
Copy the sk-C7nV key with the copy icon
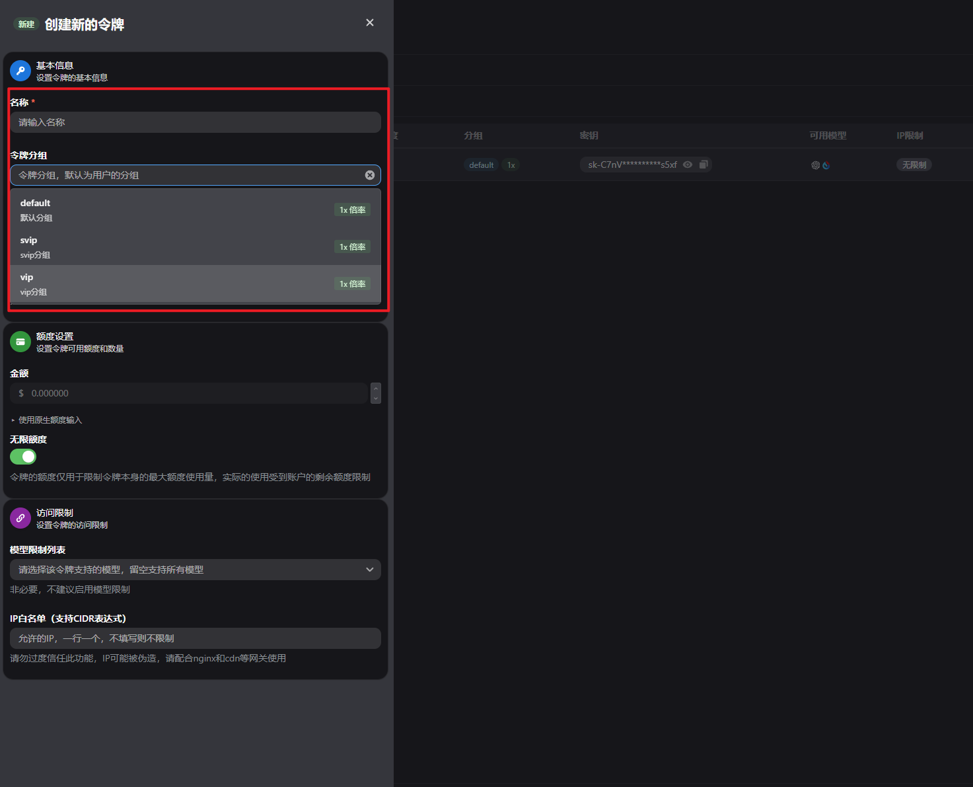(x=703, y=165)
